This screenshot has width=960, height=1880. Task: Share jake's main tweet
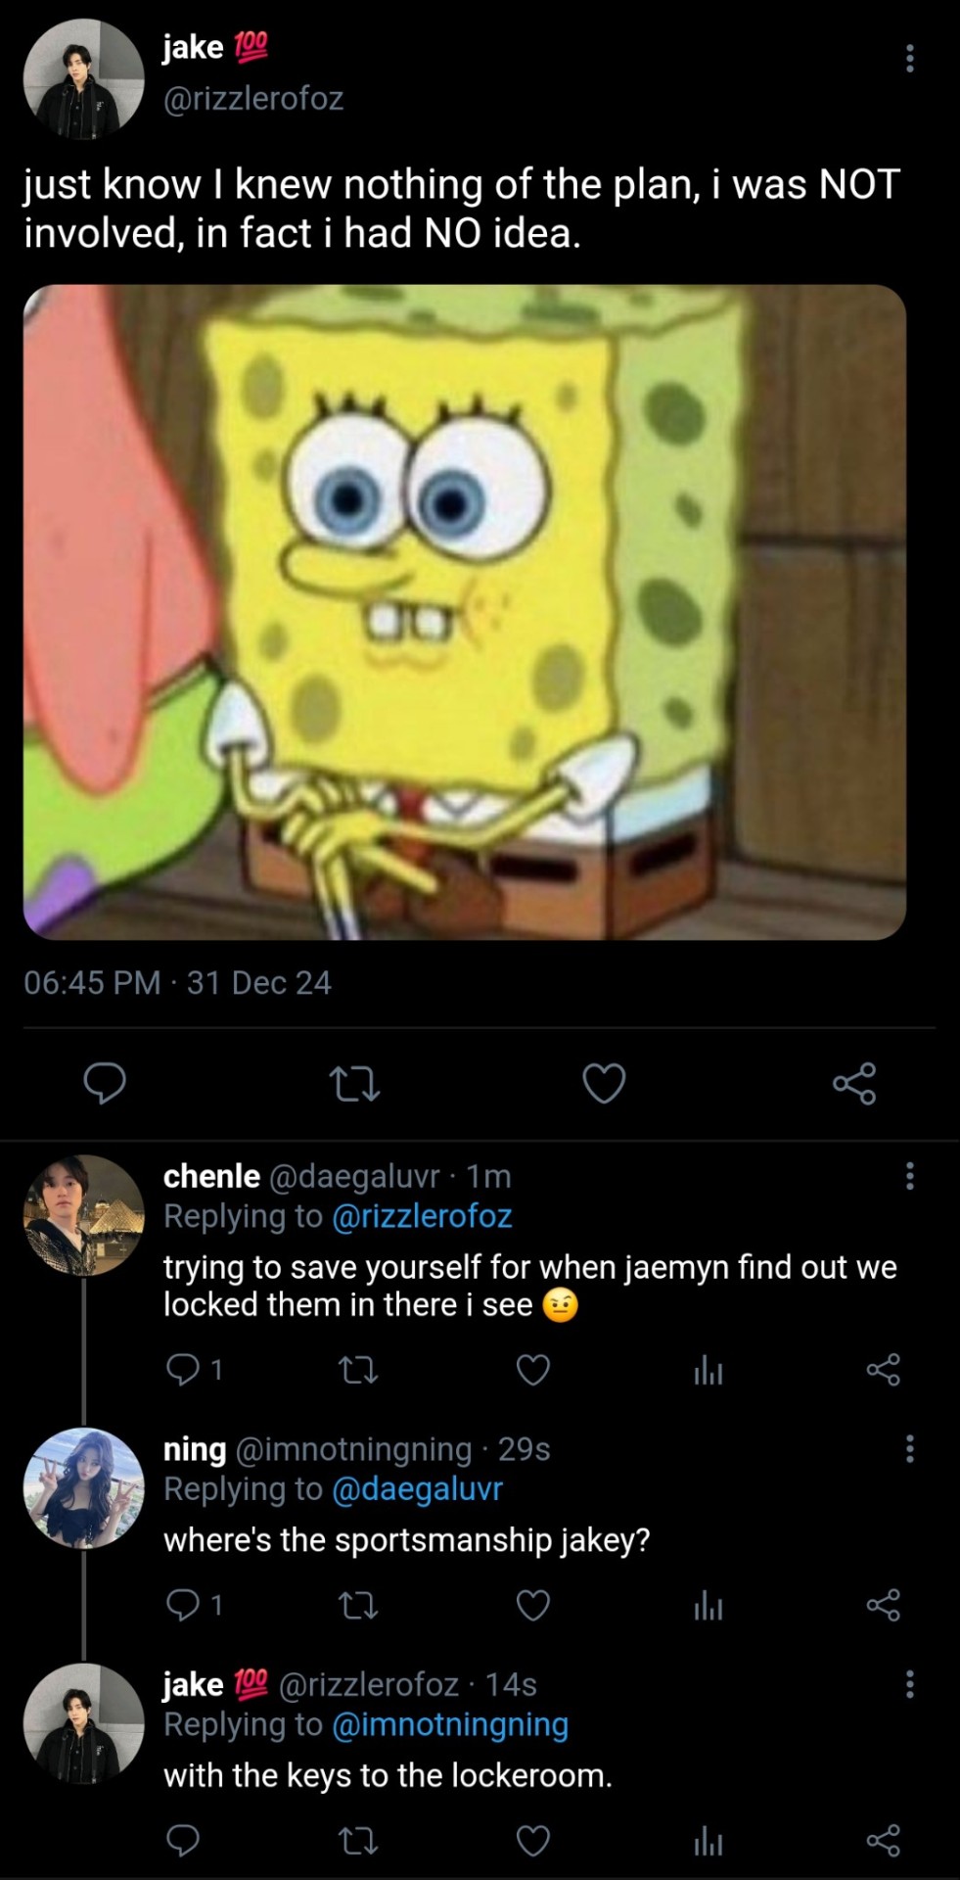coord(854,1084)
